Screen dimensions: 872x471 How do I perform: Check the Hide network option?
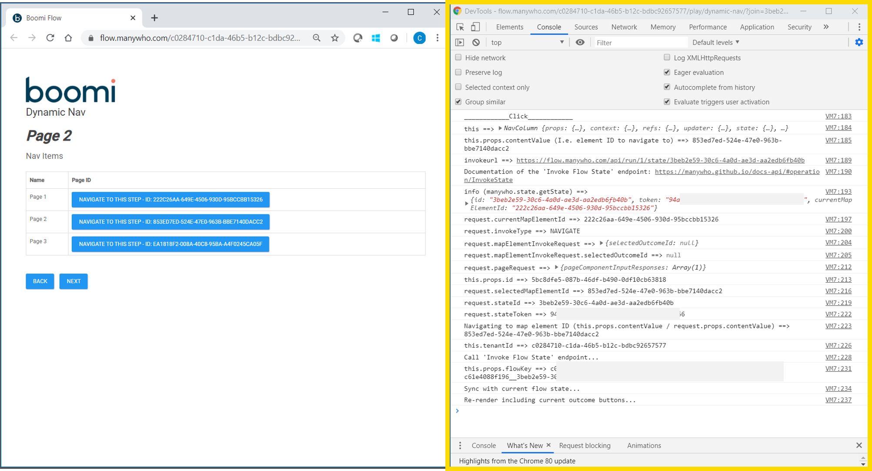coord(458,57)
